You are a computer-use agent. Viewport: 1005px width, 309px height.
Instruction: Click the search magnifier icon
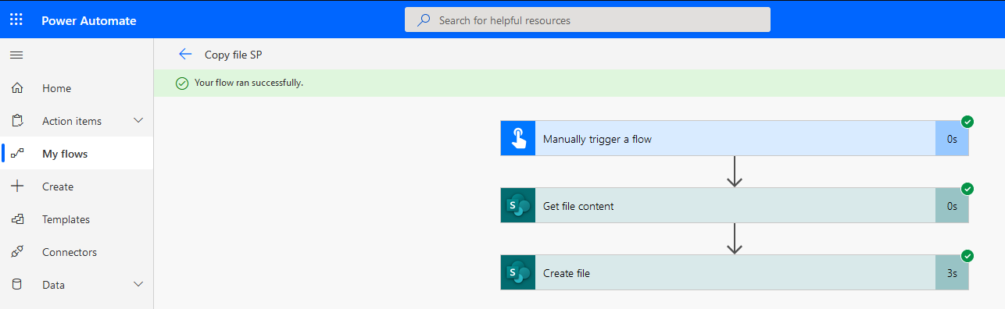point(424,20)
